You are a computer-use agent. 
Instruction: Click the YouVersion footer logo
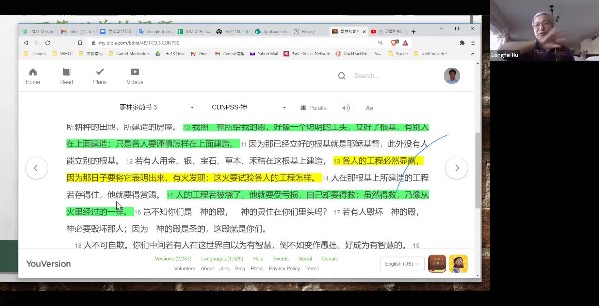(x=48, y=264)
